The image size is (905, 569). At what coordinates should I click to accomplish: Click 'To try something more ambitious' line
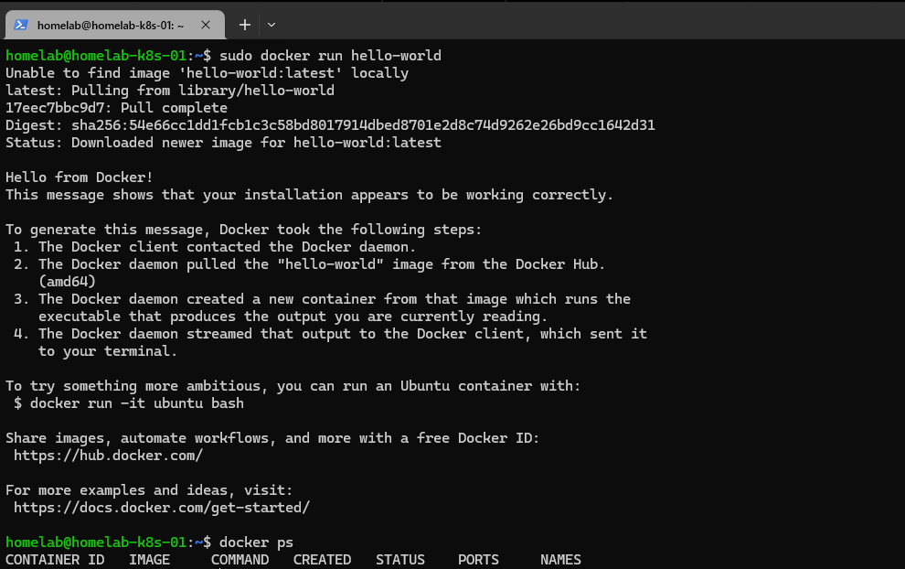pos(293,386)
